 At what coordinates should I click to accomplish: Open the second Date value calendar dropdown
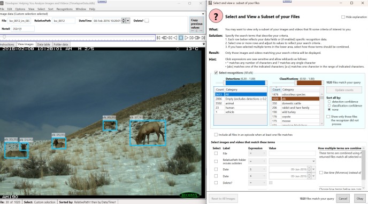[x=313, y=176]
